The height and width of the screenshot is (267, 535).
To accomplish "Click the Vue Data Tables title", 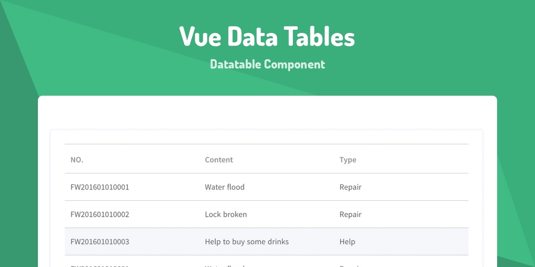I will (267, 37).
